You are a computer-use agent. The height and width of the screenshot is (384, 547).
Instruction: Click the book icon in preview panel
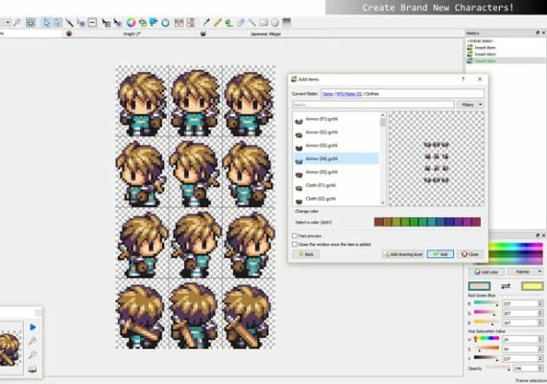coord(33,369)
